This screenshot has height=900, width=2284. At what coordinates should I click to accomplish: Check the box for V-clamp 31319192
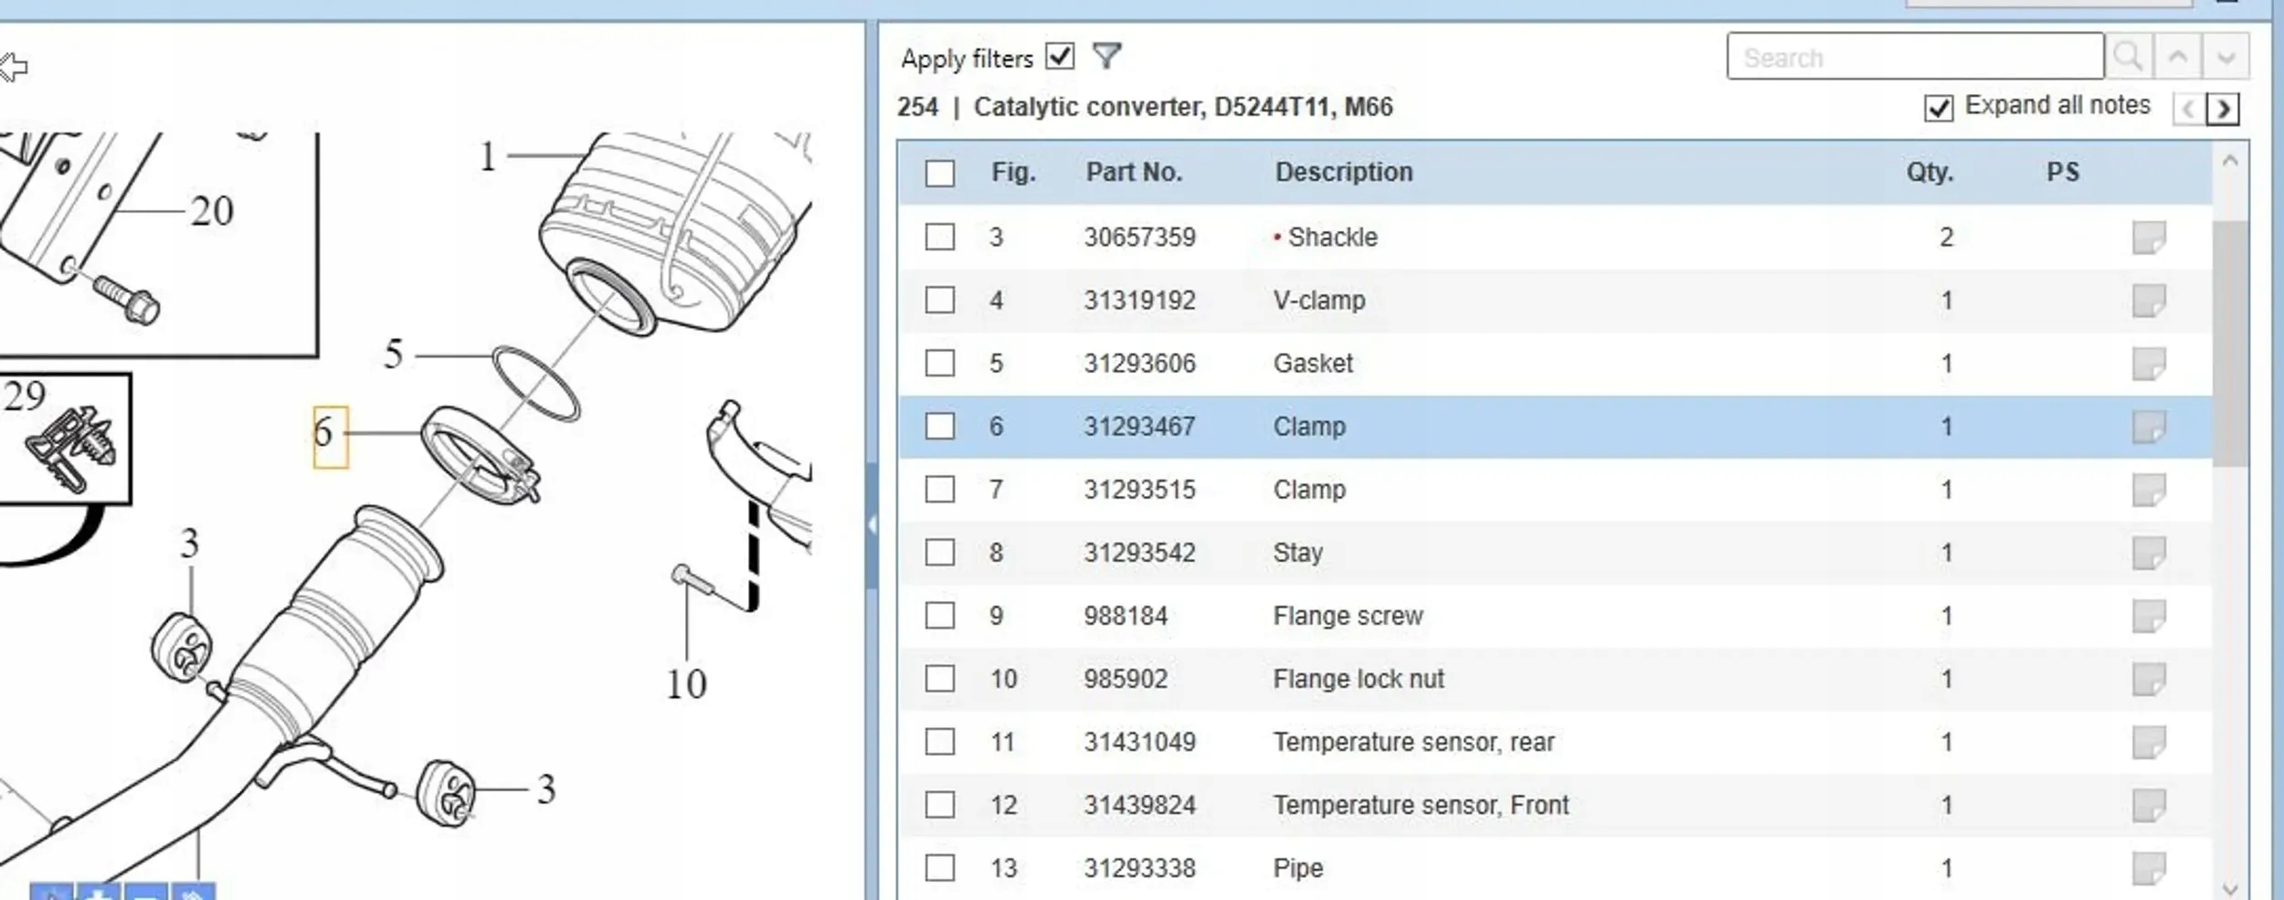(939, 301)
